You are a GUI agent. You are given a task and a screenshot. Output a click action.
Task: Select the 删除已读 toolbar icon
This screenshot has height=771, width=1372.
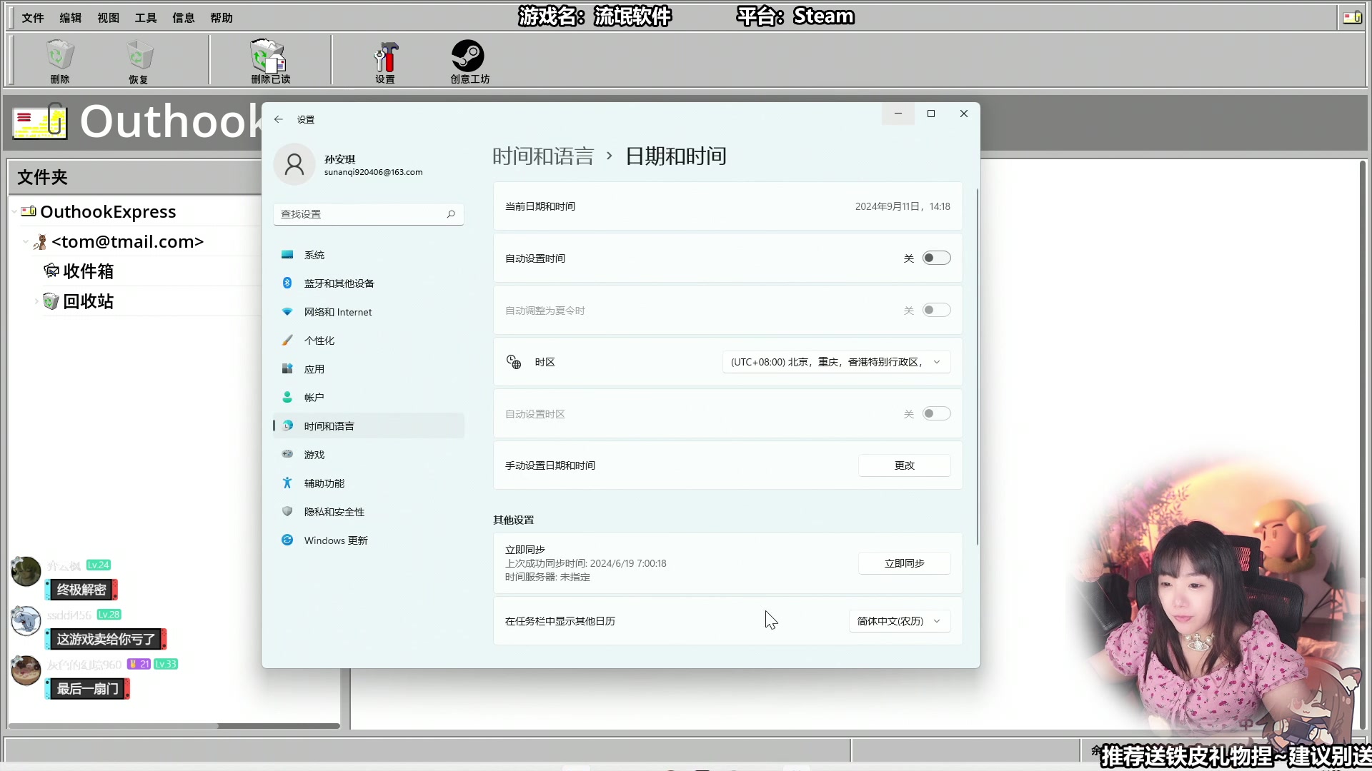tap(269, 61)
